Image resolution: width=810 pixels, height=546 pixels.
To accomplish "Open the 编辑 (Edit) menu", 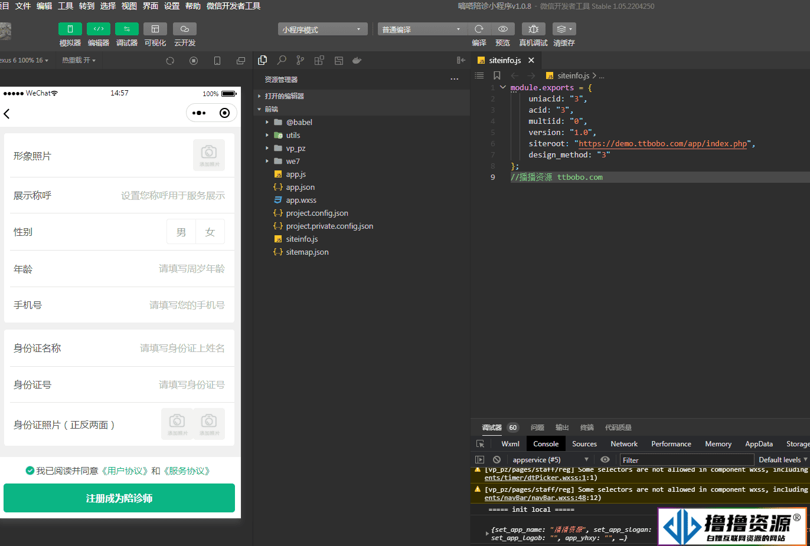I will tap(44, 6).
